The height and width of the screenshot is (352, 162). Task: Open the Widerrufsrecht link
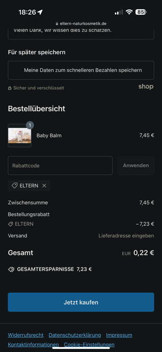coord(26,335)
